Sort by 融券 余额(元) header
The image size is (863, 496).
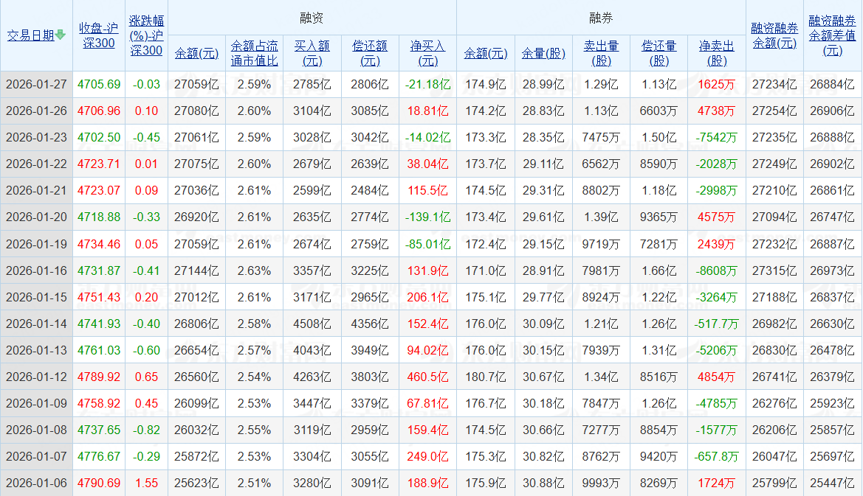[x=486, y=53]
